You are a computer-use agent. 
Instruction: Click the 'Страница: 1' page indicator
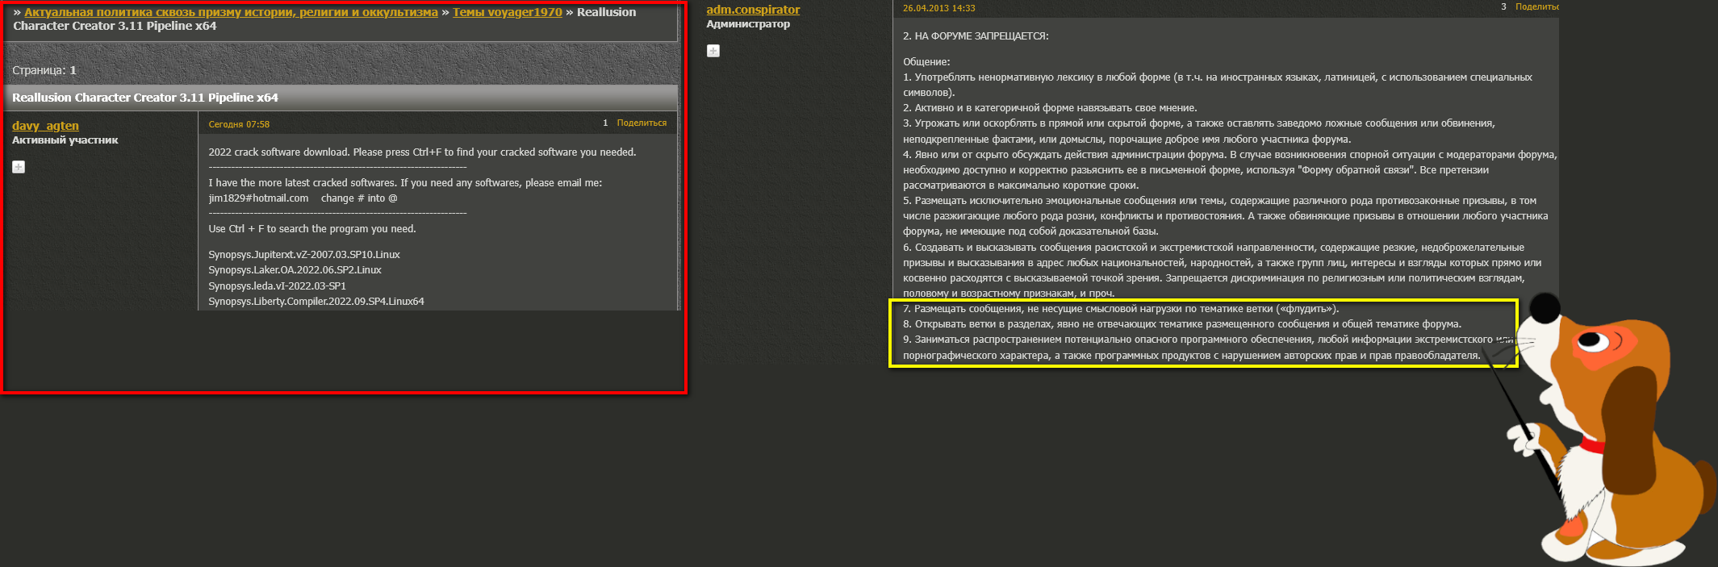(x=44, y=70)
